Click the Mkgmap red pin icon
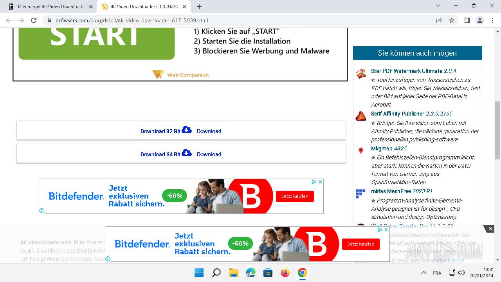The width and height of the screenshot is (501, 282). pyautogui.click(x=361, y=151)
